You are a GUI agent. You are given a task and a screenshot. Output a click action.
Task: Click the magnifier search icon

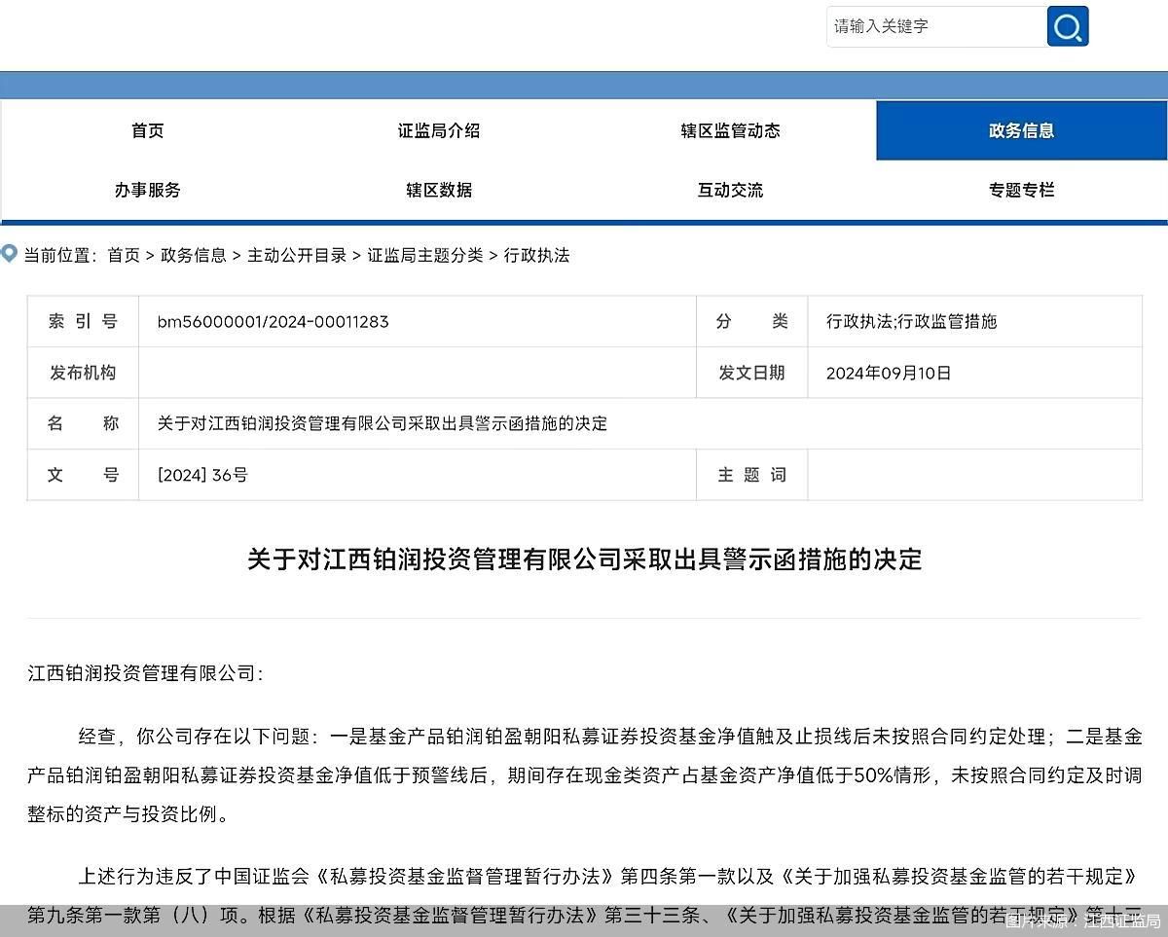click(x=1068, y=27)
